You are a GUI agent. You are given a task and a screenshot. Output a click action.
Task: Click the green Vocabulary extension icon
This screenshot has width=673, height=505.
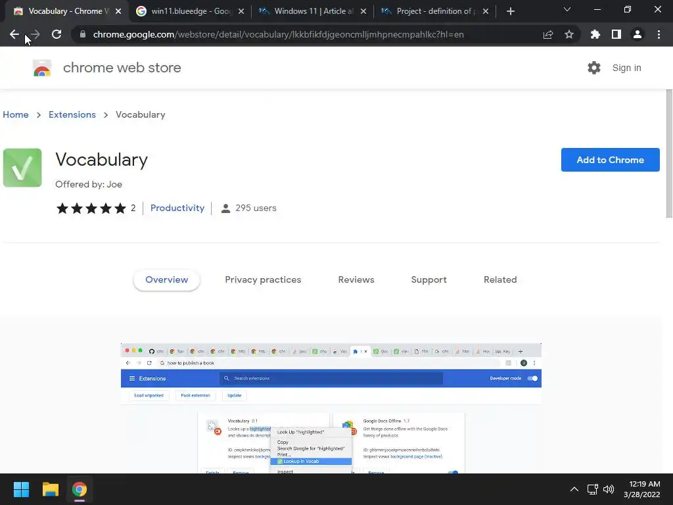coord(22,168)
